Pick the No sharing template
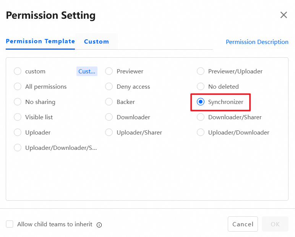 (18, 102)
